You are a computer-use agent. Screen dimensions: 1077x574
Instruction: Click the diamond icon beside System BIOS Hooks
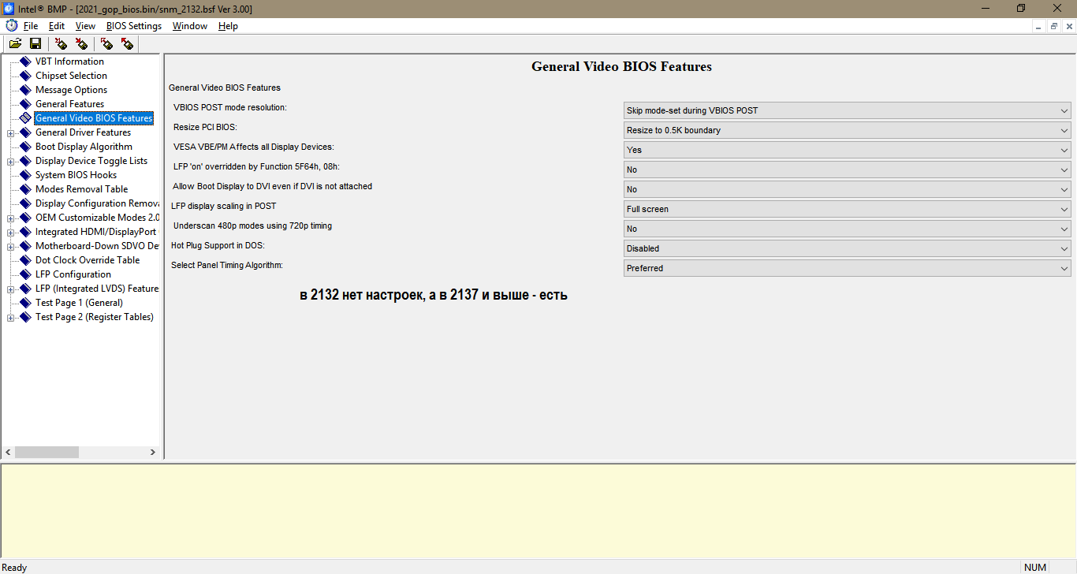coord(25,175)
